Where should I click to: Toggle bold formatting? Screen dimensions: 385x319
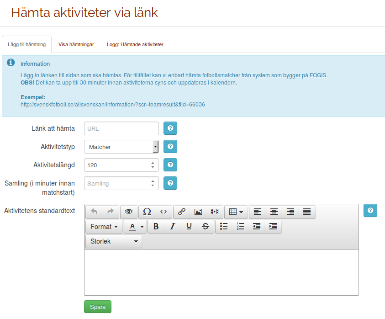(156, 227)
